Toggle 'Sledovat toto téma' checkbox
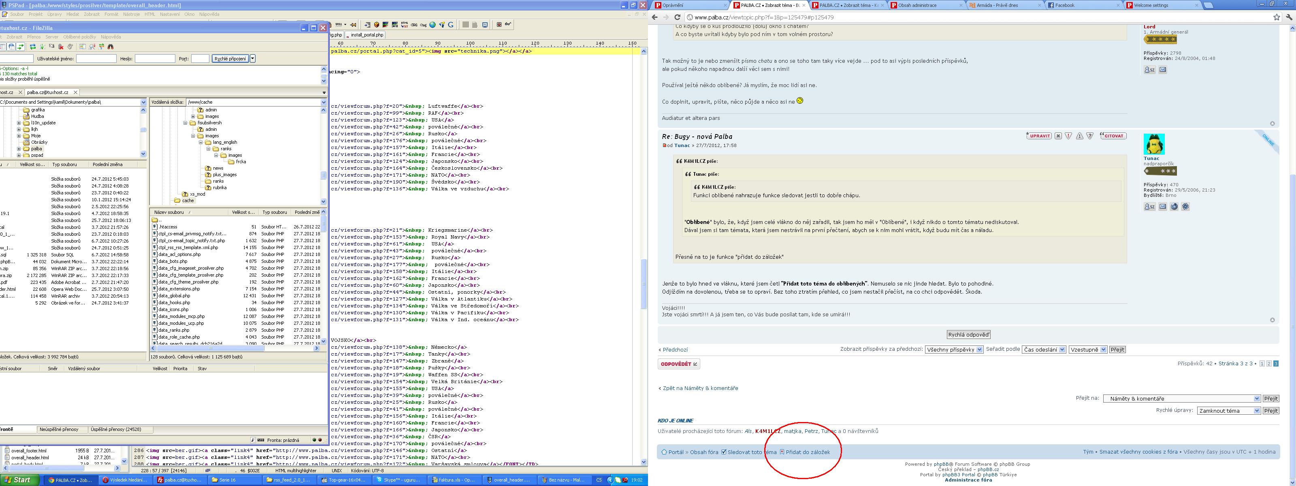The height and width of the screenshot is (486, 1296). coord(723,452)
